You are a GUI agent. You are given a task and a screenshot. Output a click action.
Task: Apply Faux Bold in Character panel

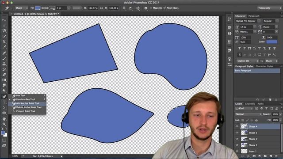(x=240, y=48)
